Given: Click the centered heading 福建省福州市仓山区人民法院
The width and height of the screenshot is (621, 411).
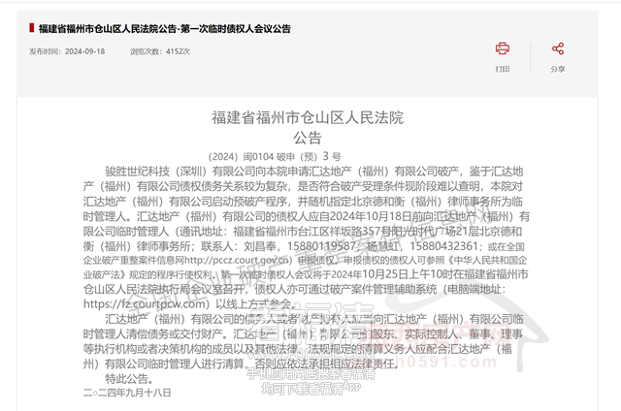Looking at the screenshot, I should (308, 117).
